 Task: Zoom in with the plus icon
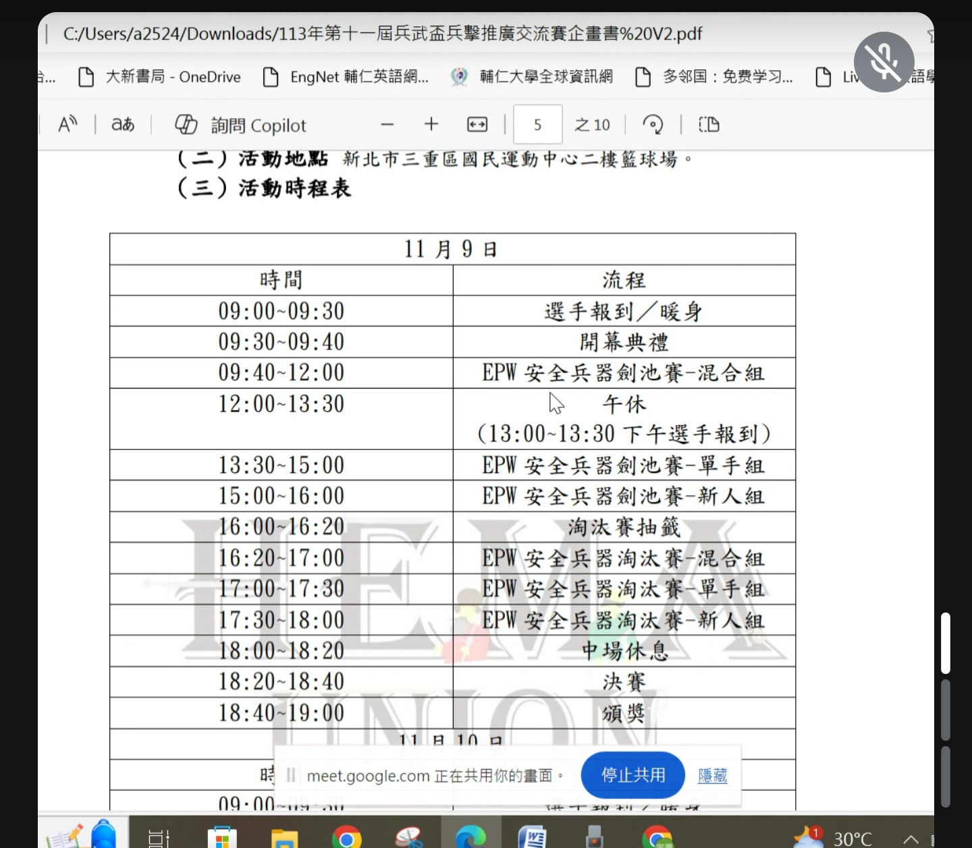(431, 125)
